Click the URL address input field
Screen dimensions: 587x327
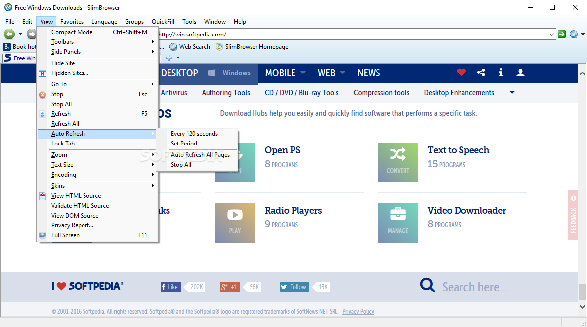(352, 35)
